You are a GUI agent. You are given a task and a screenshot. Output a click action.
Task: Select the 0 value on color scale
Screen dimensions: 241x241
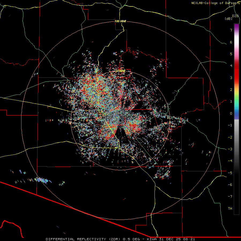pyautogui.click(x=231, y=114)
